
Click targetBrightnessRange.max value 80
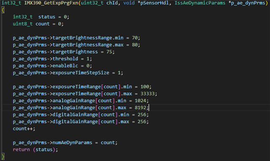[x=135, y=45]
